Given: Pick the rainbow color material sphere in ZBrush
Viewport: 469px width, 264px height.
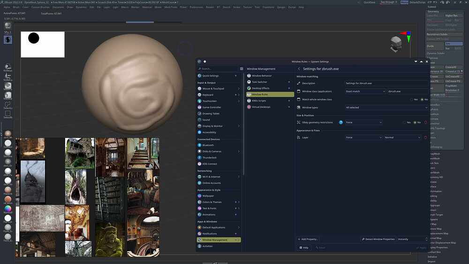Looking at the screenshot, I should [8, 209].
